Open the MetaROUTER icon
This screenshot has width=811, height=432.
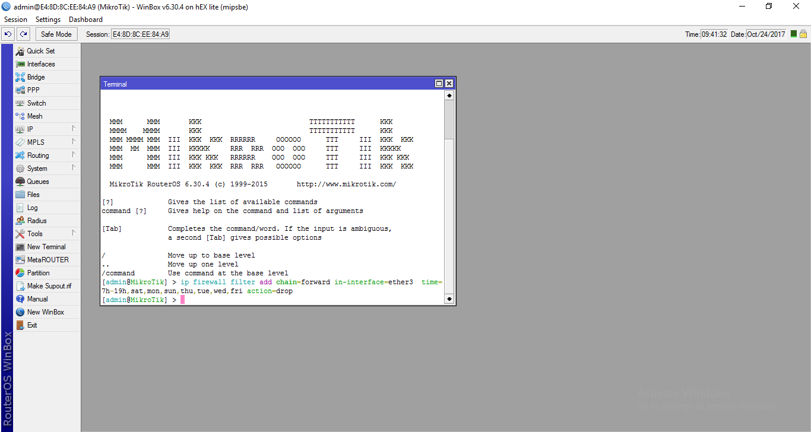[x=20, y=260]
